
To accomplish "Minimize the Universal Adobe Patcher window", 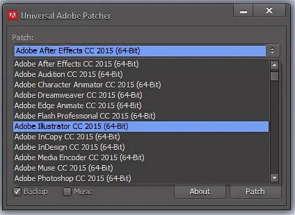I will pyautogui.click(x=243, y=11).
